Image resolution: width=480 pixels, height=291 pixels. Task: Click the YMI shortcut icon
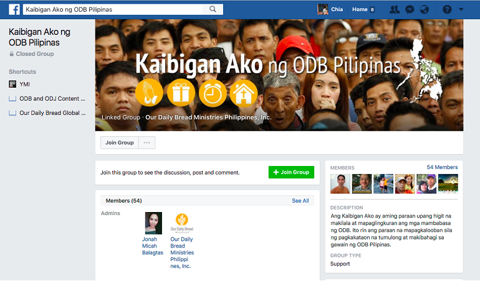point(12,84)
